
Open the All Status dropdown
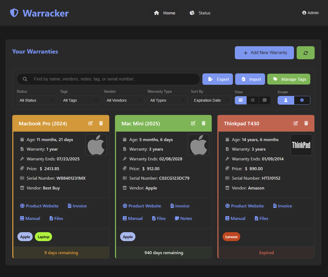(37, 100)
